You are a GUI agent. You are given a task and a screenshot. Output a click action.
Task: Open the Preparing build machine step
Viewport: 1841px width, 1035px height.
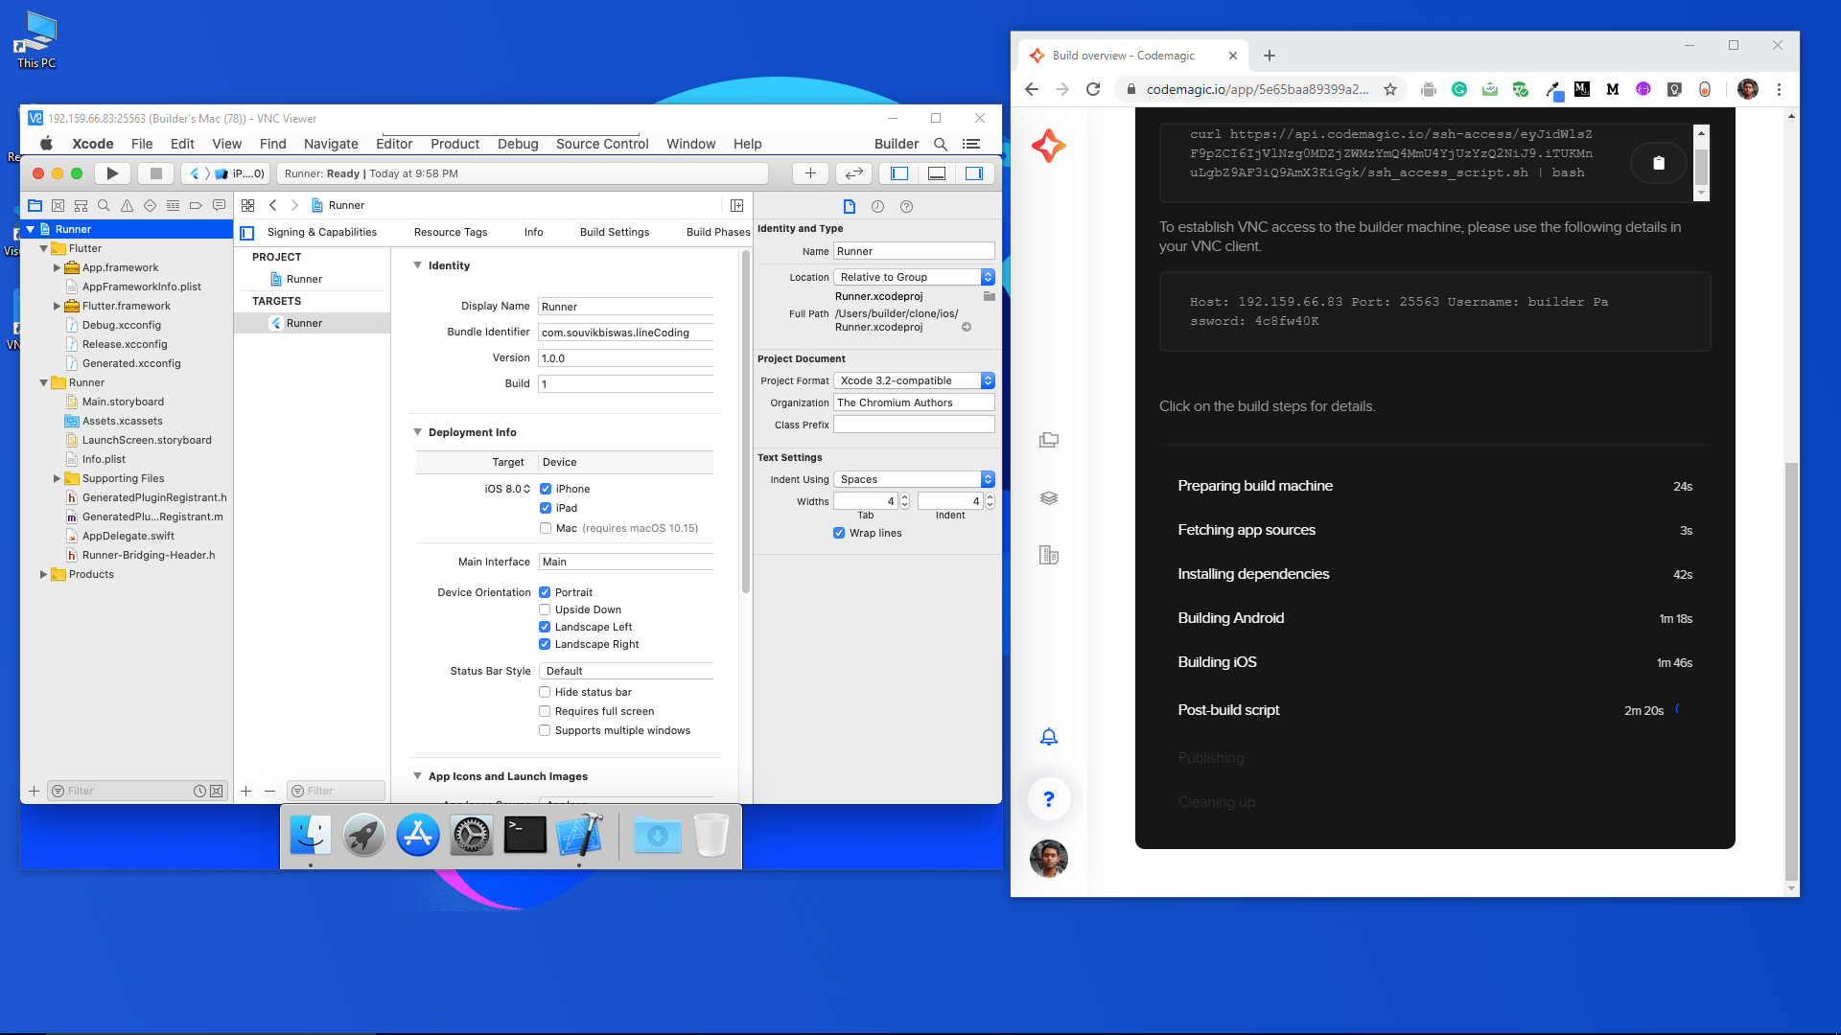1434,486
